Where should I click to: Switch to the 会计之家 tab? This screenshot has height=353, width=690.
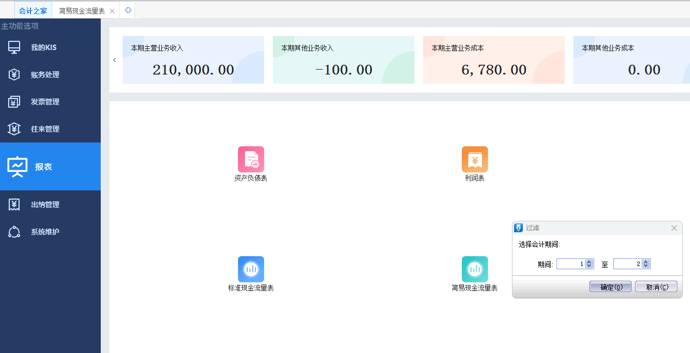tap(33, 11)
